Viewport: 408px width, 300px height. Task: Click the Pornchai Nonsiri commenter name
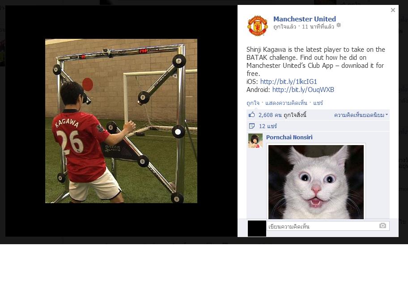click(x=289, y=137)
